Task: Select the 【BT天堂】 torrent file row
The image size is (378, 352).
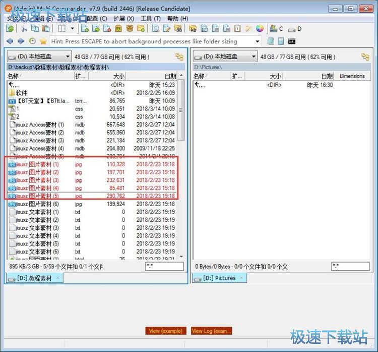Action: tap(92, 100)
